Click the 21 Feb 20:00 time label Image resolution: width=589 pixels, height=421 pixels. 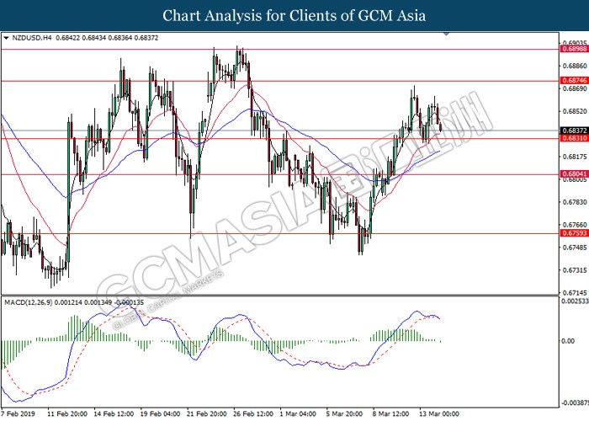tap(207, 414)
